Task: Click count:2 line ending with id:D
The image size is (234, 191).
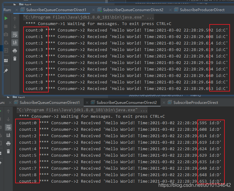Action: pyautogui.click(x=120, y=136)
